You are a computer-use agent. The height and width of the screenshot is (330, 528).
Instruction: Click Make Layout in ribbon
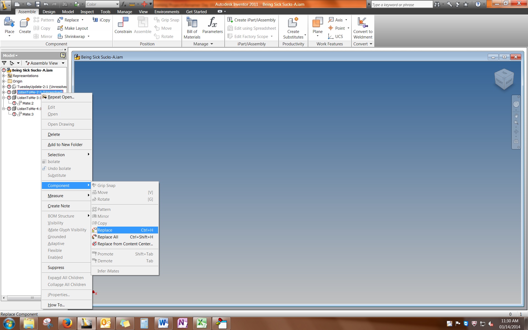click(73, 28)
